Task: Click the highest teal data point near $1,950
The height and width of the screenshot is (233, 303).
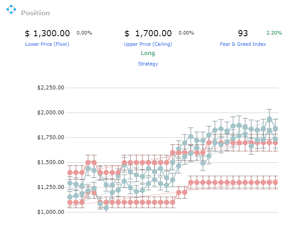Action: [x=269, y=119]
